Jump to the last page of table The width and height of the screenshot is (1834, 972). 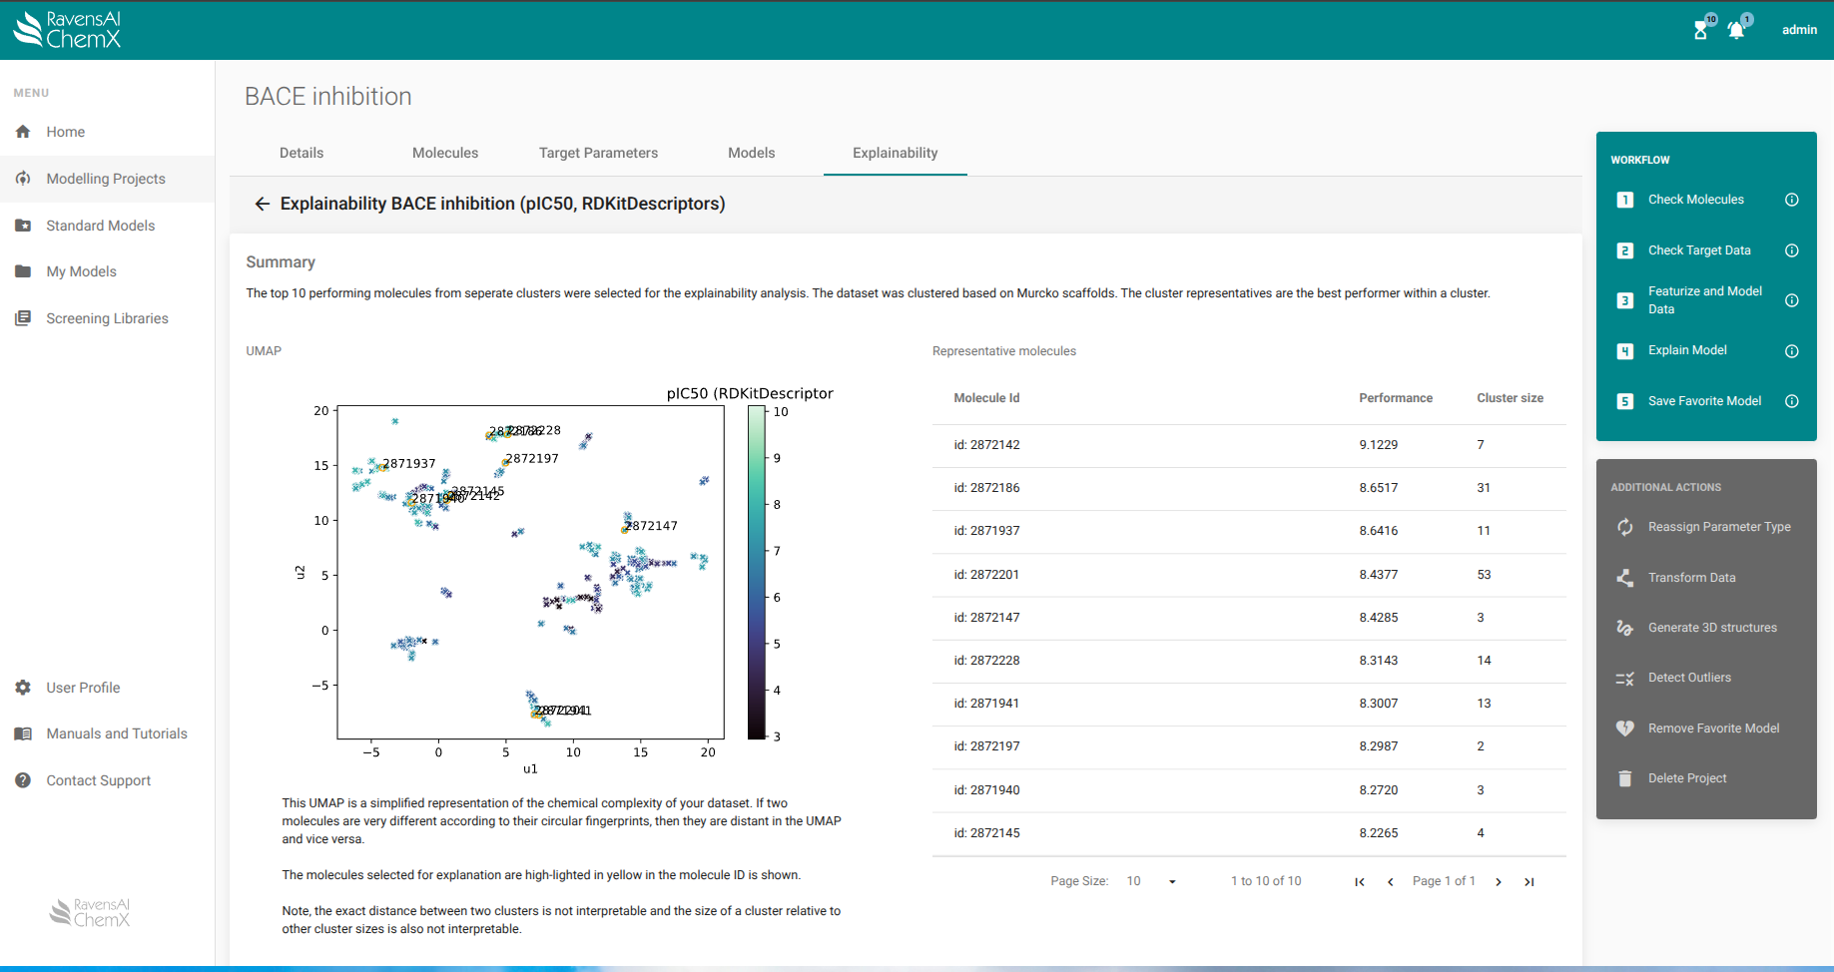point(1528,881)
